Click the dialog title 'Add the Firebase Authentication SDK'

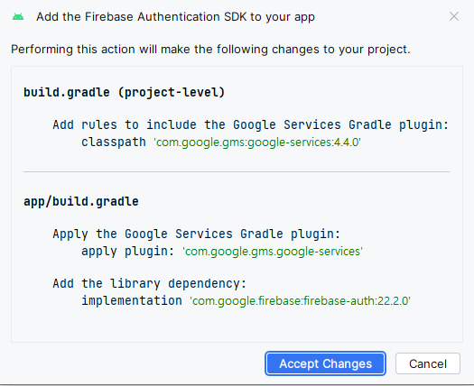(175, 17)
